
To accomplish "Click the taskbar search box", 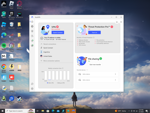I will click(20, 111).
